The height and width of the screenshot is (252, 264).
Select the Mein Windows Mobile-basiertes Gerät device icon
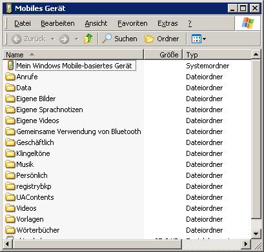10,65
